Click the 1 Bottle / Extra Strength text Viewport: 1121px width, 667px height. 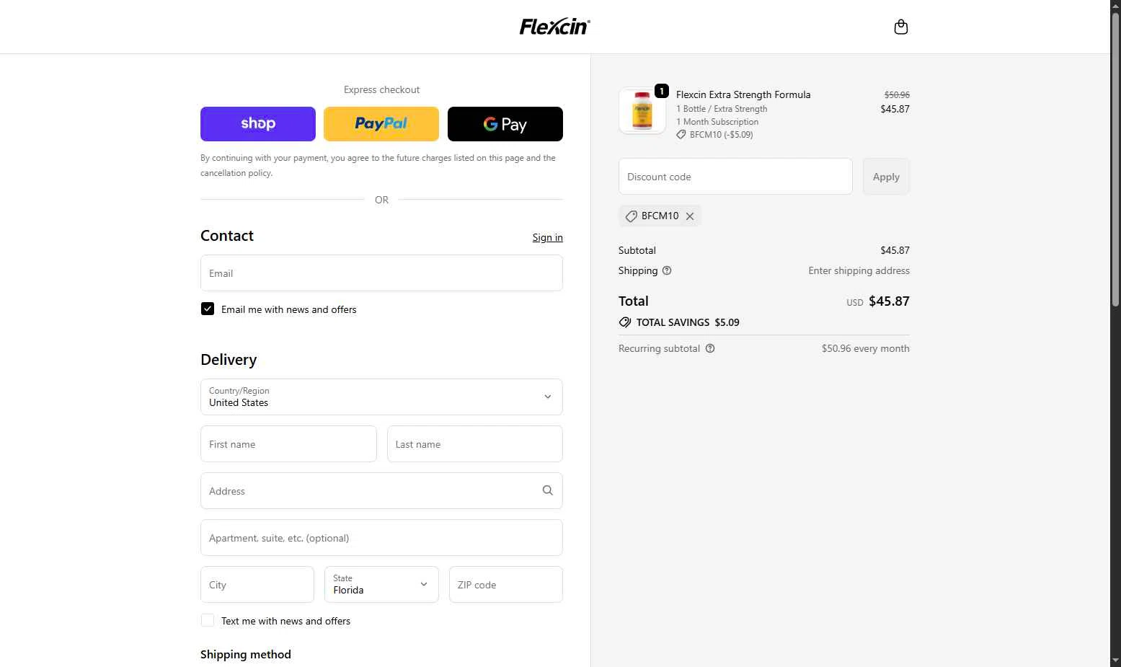click(x=722, y=109)
